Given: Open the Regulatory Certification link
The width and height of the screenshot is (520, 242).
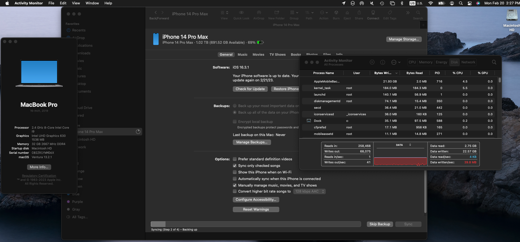Looking at the screenshot, I should 39,176.
